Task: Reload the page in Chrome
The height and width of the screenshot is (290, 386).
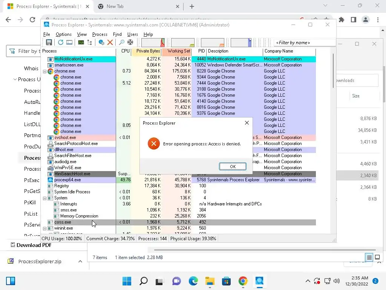Action: [32, 20]
